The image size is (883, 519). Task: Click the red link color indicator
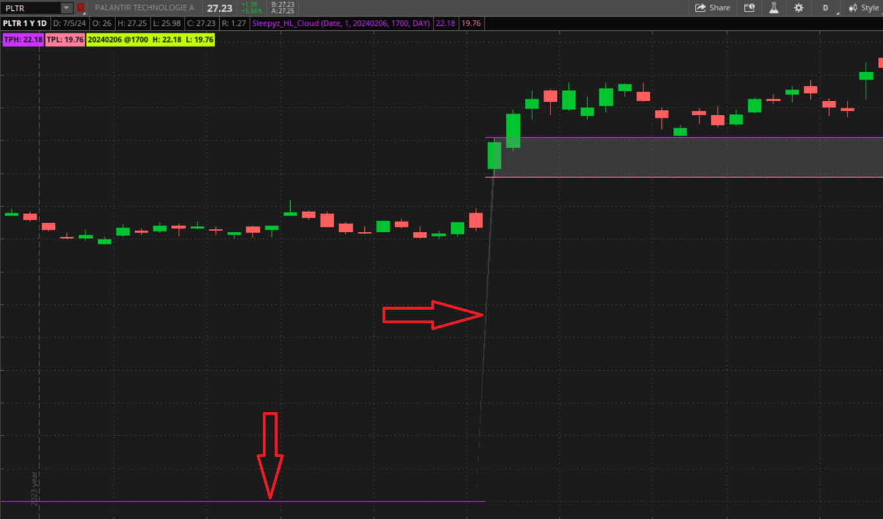click(81, 8)
